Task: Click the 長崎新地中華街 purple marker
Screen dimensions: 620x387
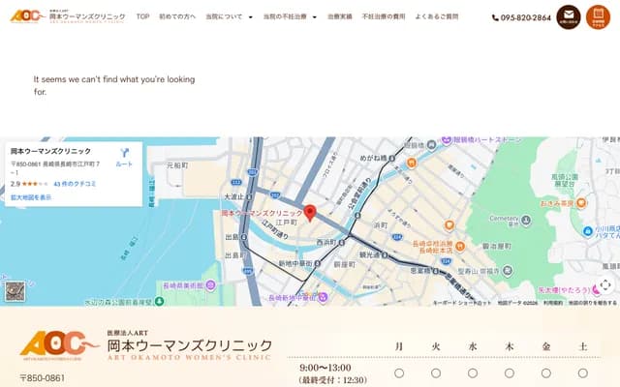Action: 323,297
